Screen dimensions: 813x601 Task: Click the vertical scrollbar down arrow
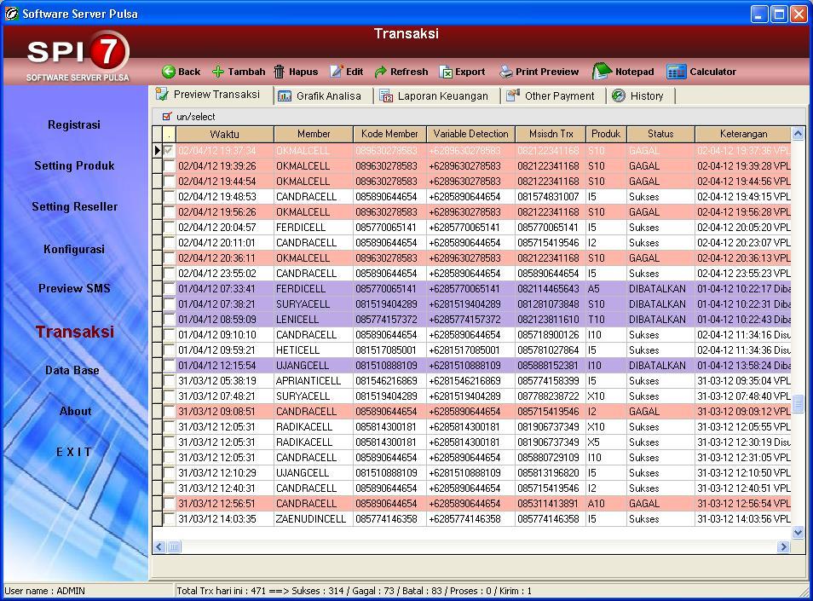click(798, 532)
